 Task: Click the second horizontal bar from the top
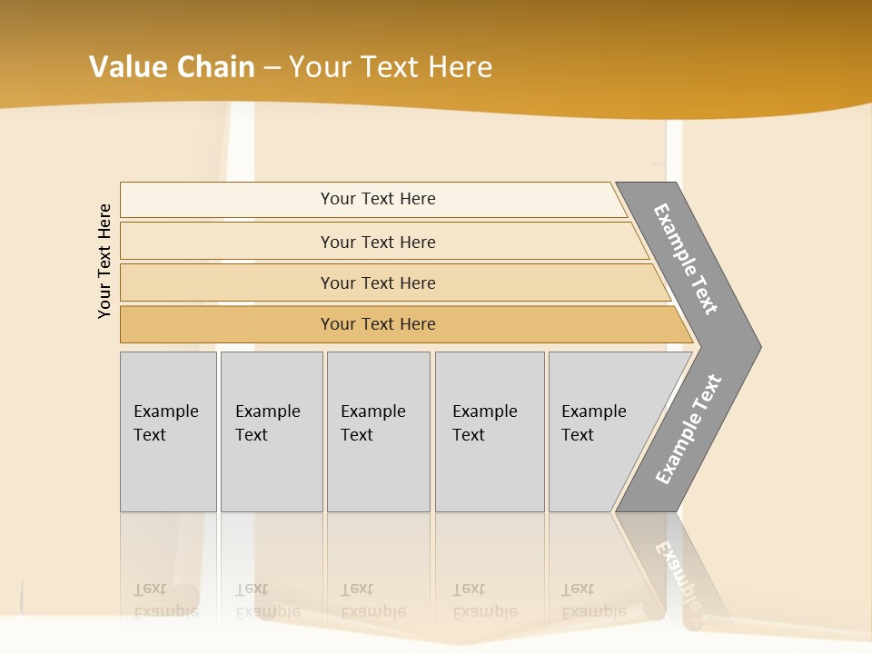[377, 242]
